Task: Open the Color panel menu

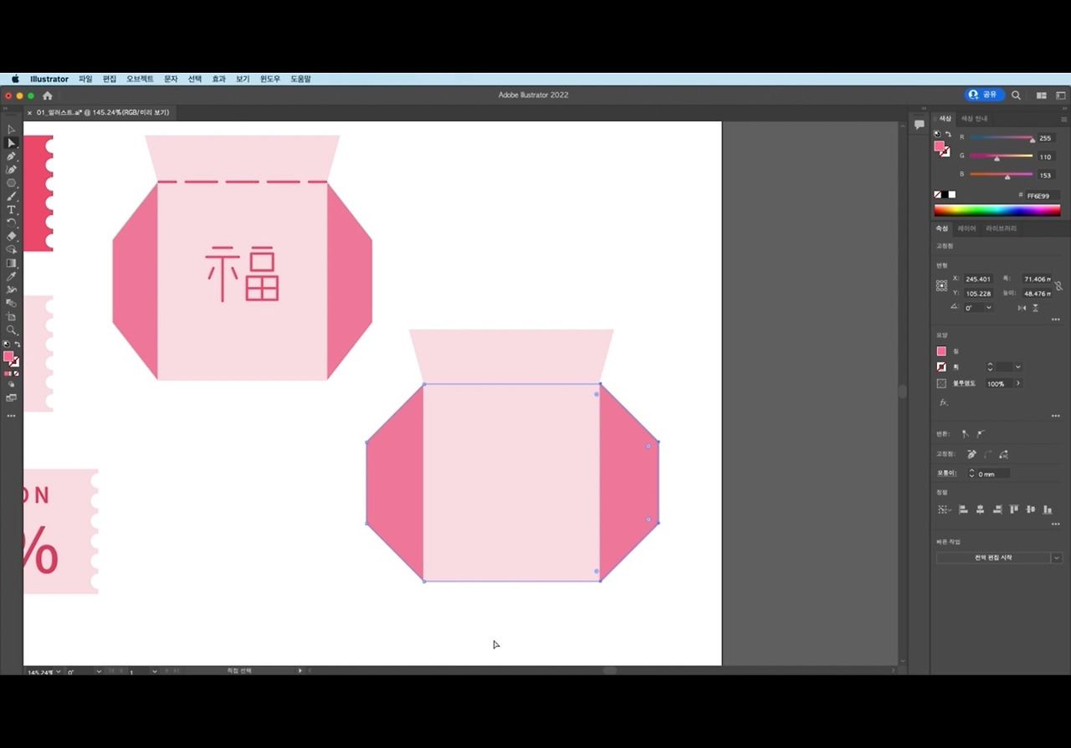Action: pos(1063,119)
